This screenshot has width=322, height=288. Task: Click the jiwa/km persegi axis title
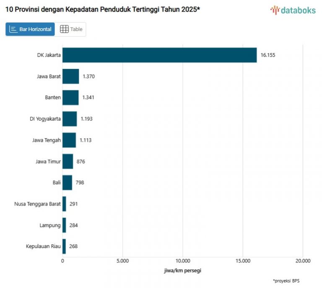tap(182, 270)
